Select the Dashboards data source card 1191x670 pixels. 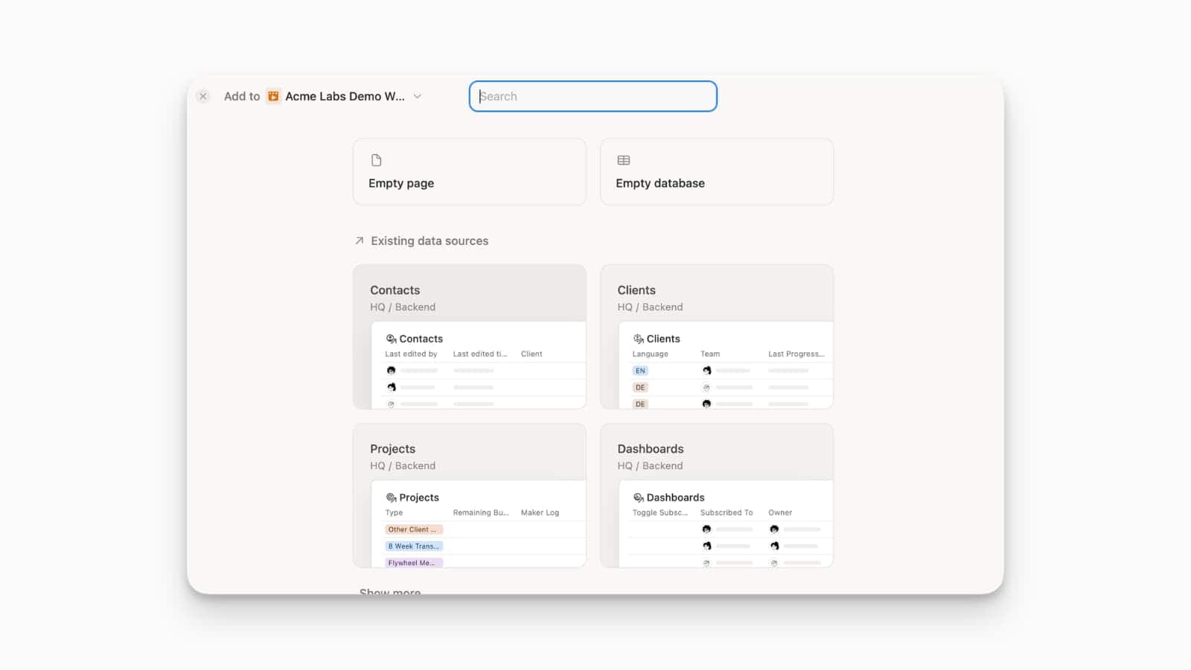pos(717,496)
